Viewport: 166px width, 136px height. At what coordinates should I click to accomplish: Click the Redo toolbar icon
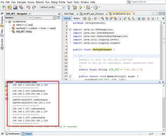tap(34, 7)
